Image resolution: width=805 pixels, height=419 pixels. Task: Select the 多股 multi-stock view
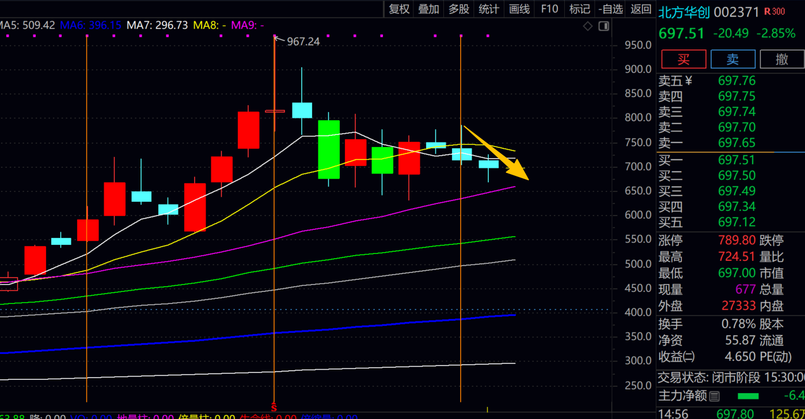(x=459, y=9)
